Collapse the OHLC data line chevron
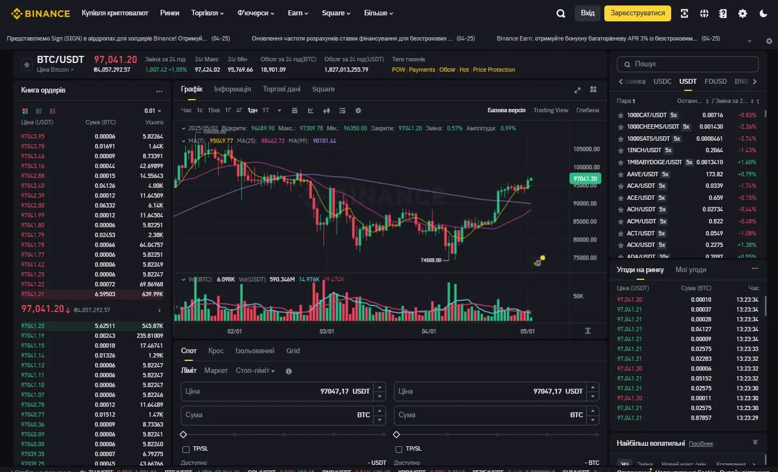778x472 pixels. click(184, 128)
